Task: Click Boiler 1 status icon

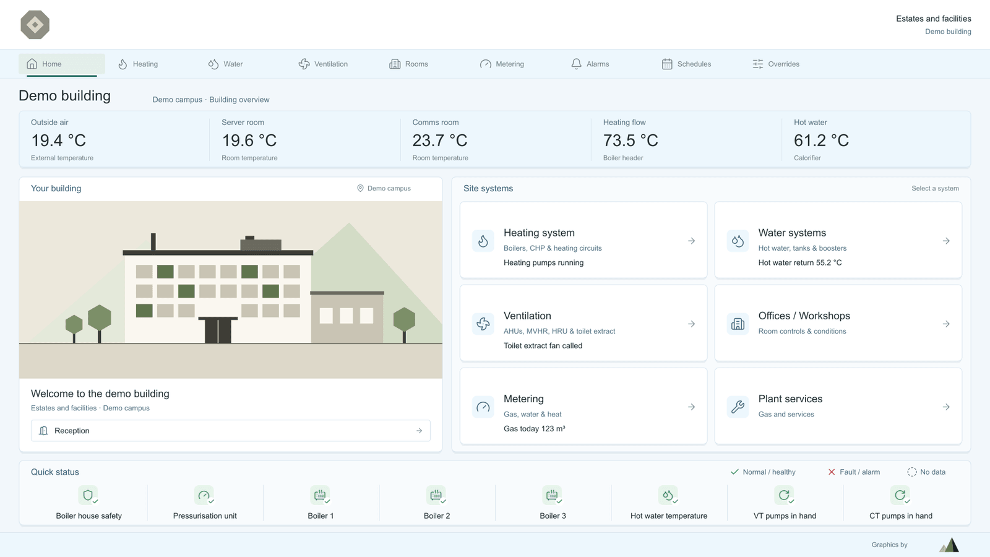Action: [x=321, y=495]
